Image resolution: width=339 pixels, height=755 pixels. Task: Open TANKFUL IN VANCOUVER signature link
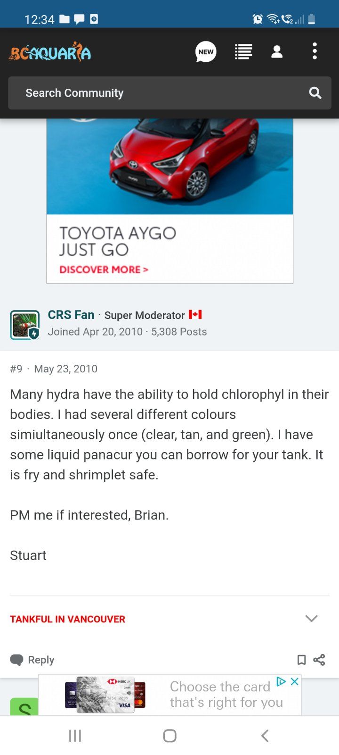[67, 619]
